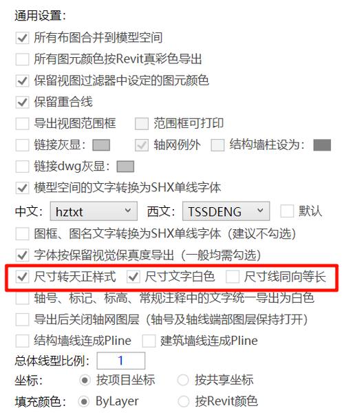Uncheck 尺寸转天正样式 checkbox
Screen dimensions: 344x415
tap(22, 277)
